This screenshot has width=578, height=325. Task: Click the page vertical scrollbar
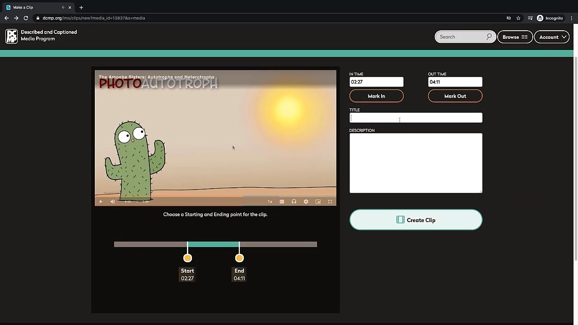(x=576, y=158)
